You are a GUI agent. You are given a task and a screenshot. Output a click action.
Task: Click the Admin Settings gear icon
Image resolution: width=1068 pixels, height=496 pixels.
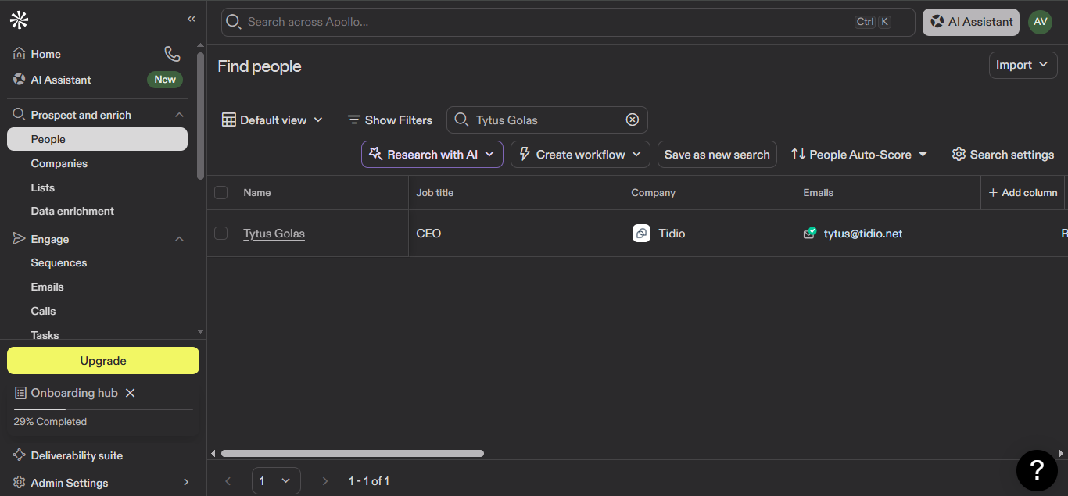(20, 483)
